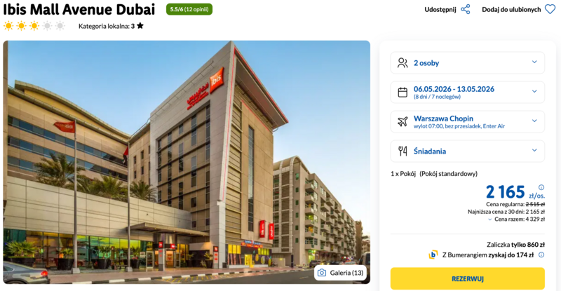Click the main hotel photo
The height and width of the screenshot is (291, 561).
click(x=187, y=162)
